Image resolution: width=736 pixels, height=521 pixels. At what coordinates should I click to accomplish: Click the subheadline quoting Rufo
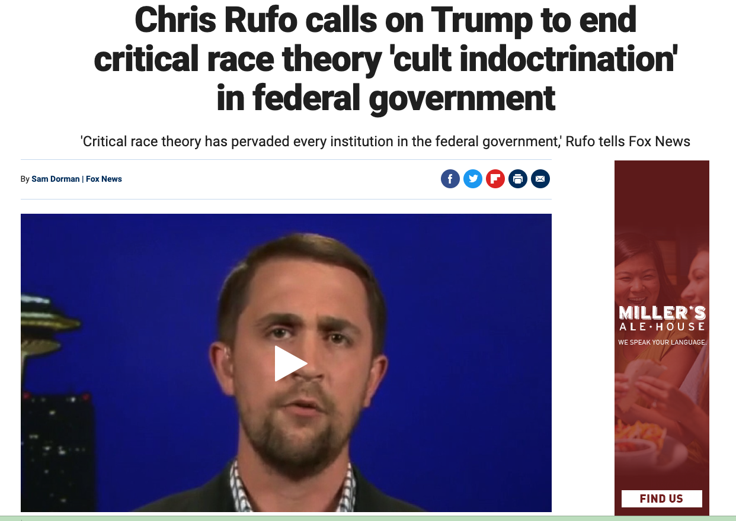pos(386,141)
